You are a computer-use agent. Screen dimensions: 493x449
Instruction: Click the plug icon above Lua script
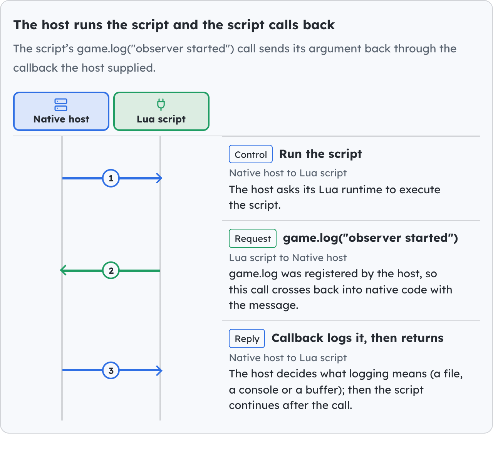tap(161, 105)
